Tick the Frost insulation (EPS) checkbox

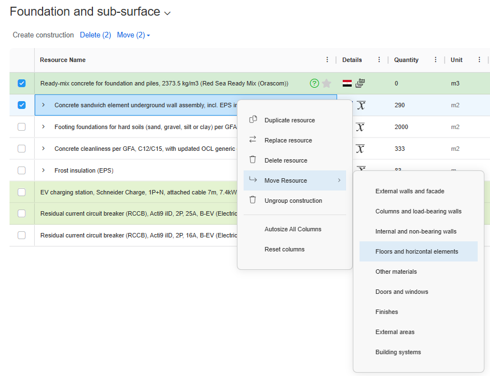[22, 170]
